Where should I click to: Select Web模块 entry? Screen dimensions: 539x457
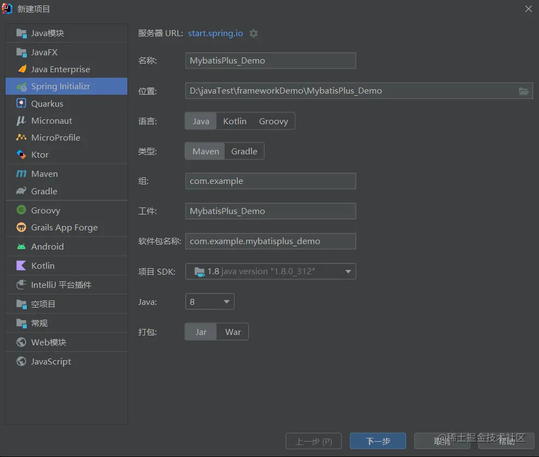pos(66,343)
